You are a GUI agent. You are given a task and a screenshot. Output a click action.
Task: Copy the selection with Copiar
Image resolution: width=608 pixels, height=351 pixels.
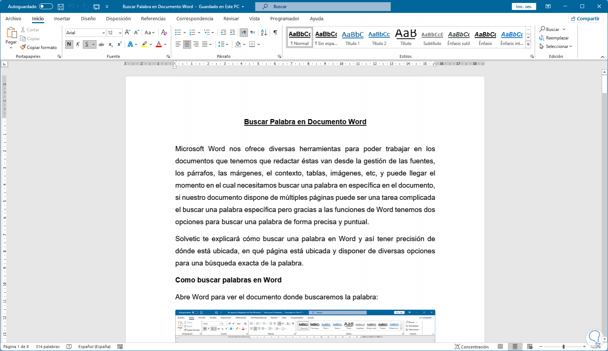(30, 39)
